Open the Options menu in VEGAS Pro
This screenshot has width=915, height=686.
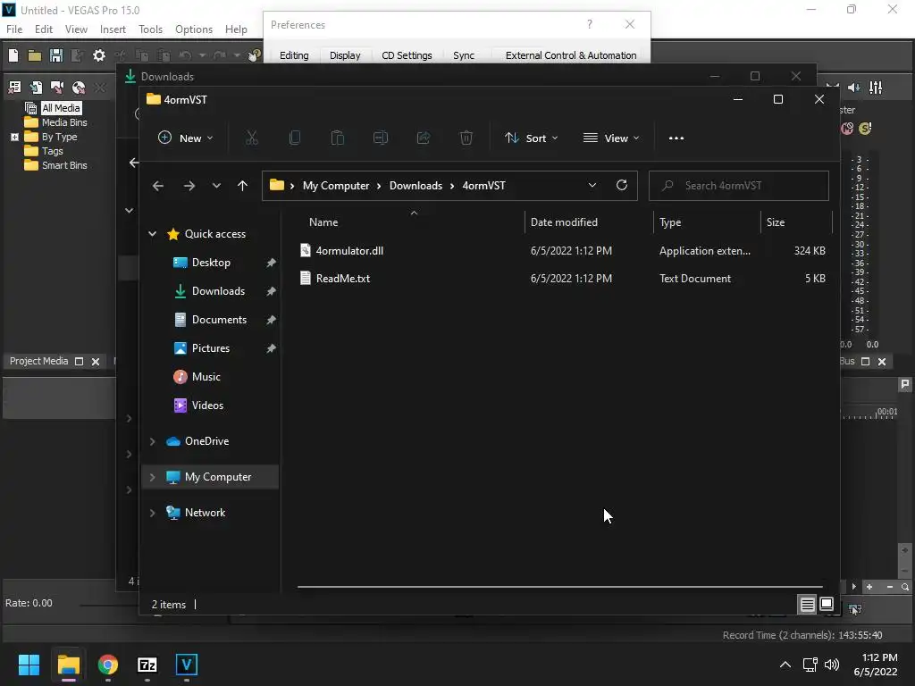click(x=194, y=29)
